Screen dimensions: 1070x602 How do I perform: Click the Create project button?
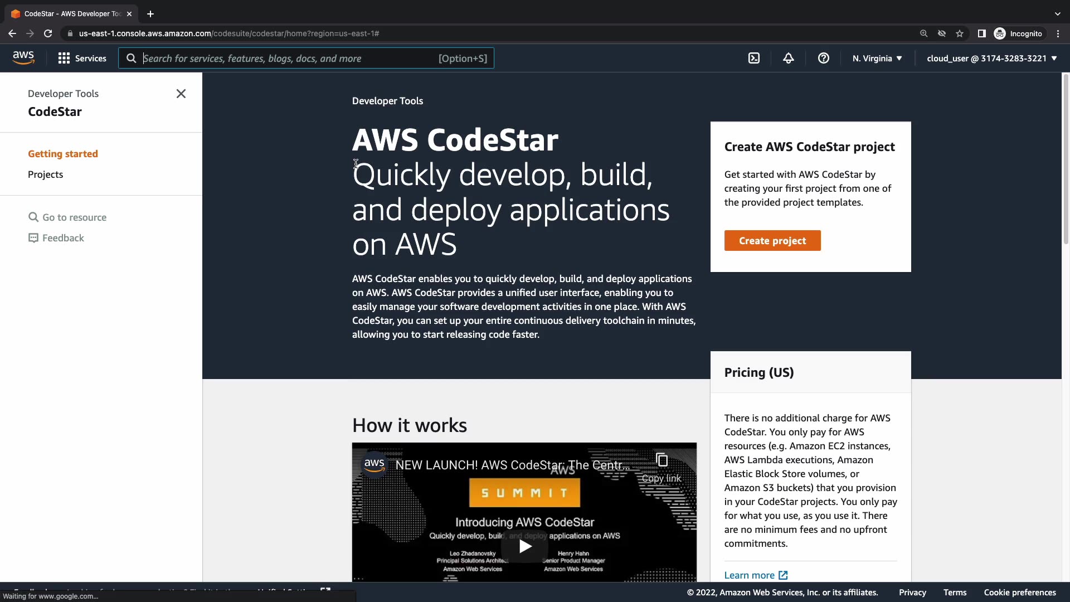tap(772, 241)
